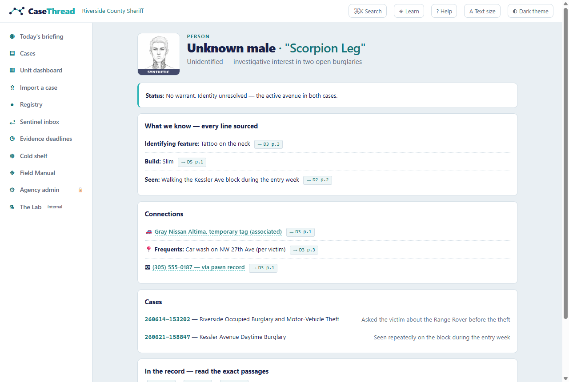Open the Sentinel inbox
The width and height of the screenshot is (569, 382).
point(46,122)
